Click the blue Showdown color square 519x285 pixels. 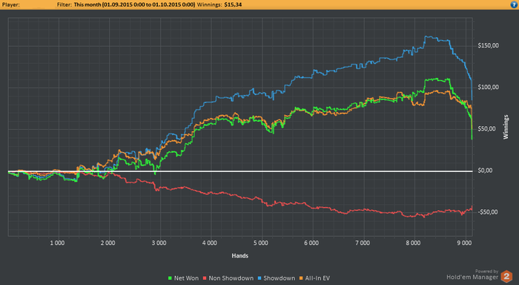coord(259,278)
